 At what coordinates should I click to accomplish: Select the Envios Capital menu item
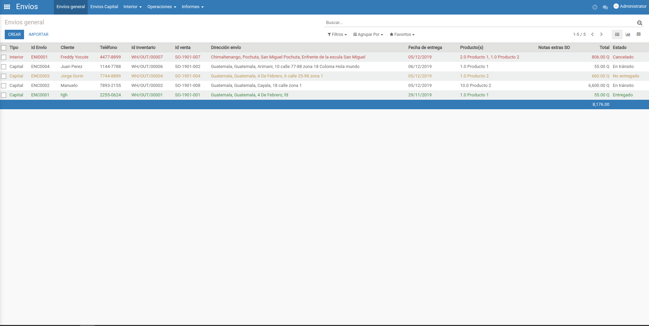[x=104, y=7]
